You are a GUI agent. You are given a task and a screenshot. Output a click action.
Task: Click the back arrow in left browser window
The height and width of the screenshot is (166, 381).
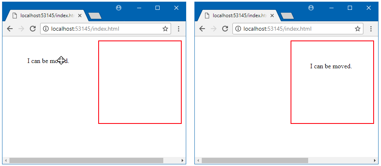click(x=10, y=29)
